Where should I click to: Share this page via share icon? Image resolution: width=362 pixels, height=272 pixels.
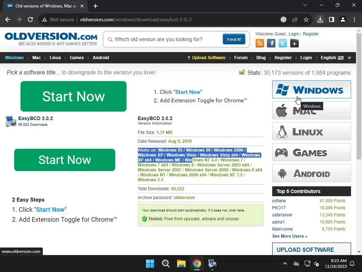click(x=295, y=20)
